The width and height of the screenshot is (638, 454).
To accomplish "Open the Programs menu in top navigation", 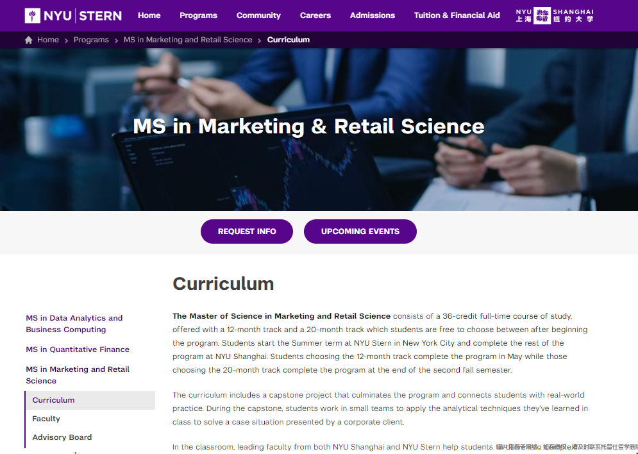I will [199, 15].
